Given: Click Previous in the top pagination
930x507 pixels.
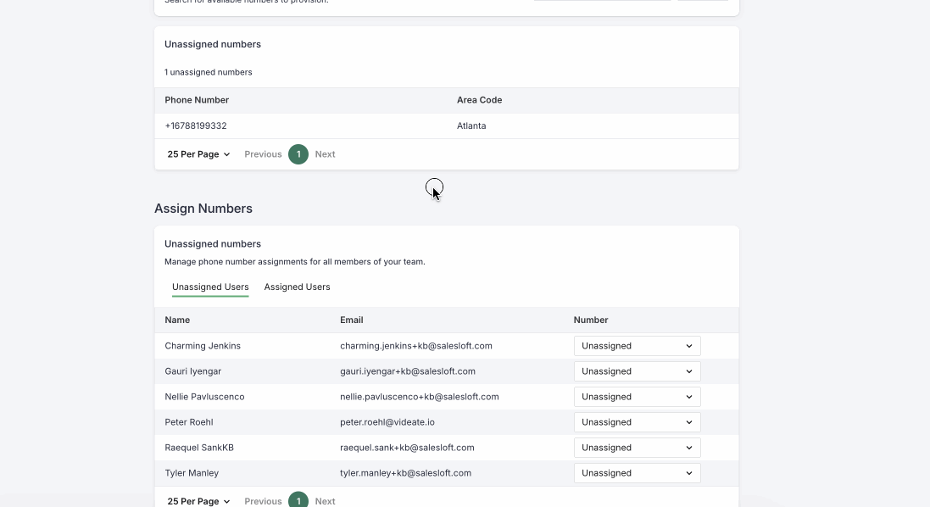Looking at the screenshot, I should pyautogui.click(x=263, y=153).
